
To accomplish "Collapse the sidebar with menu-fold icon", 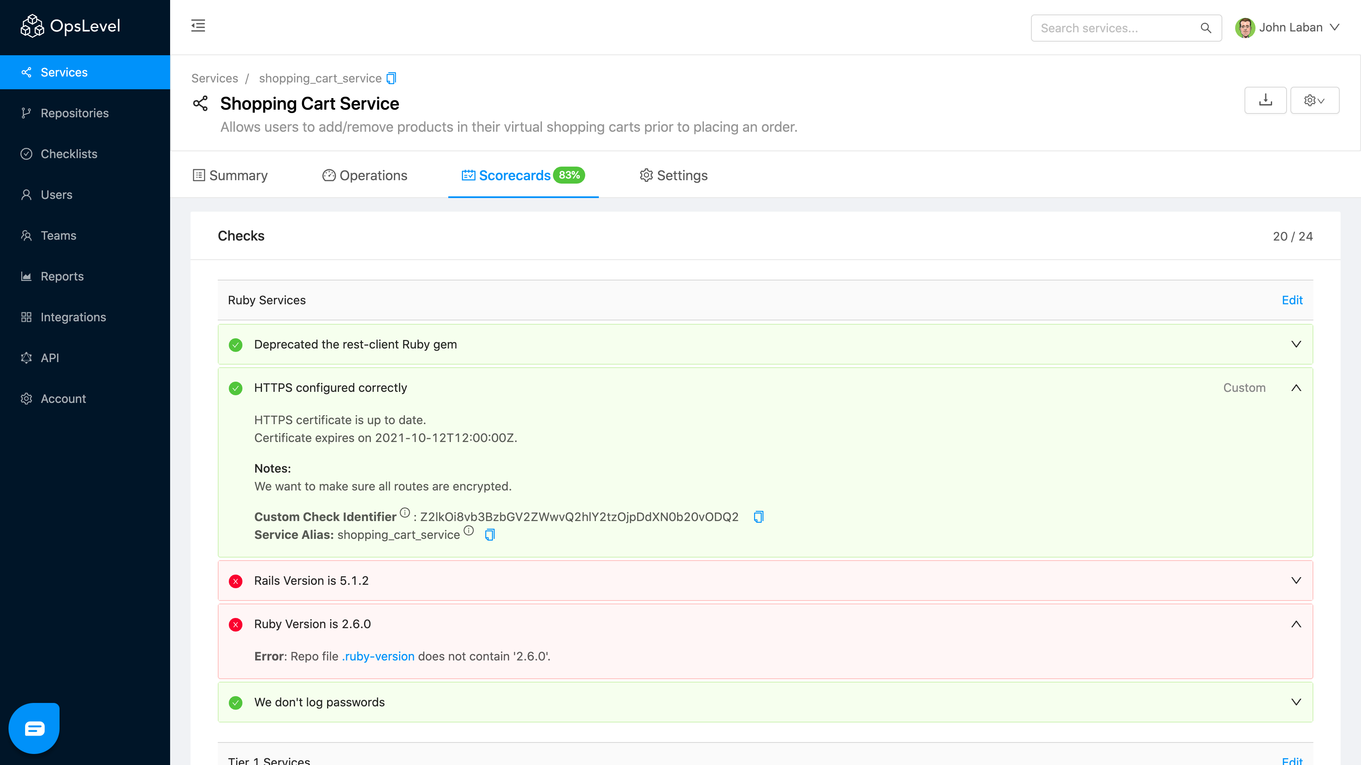I will (198, 26).
